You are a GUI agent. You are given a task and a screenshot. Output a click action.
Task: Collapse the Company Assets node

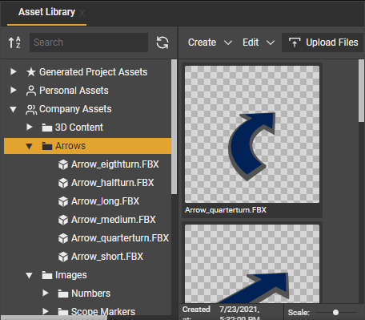tap(13, 109)
